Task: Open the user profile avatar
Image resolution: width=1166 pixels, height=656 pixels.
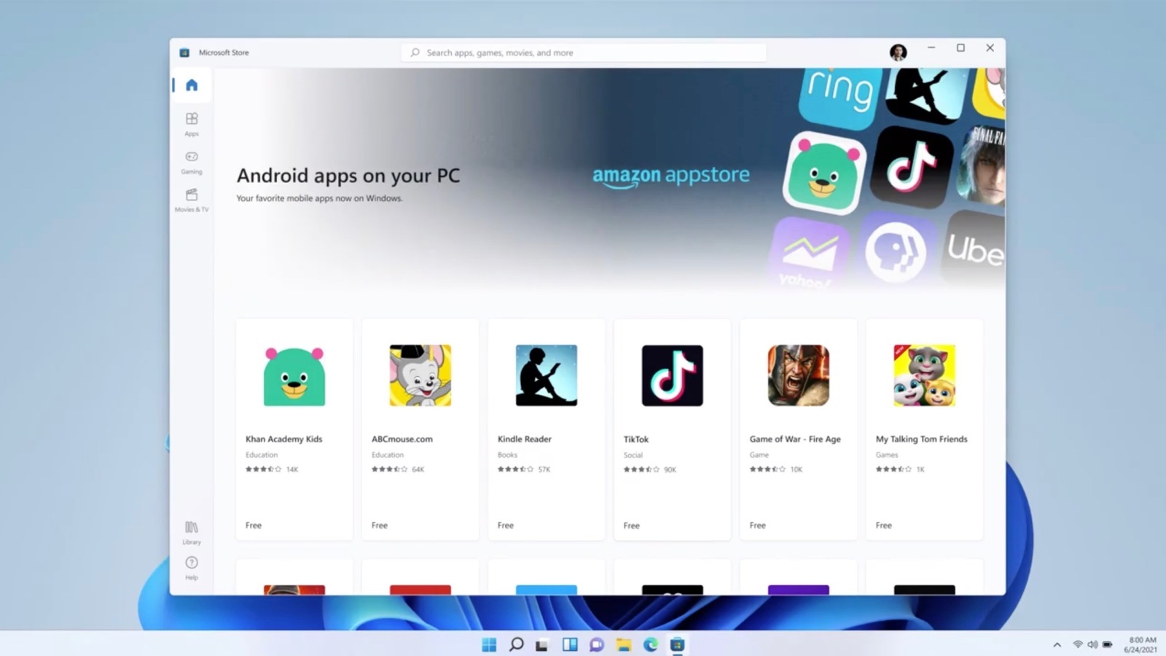Action: coord(899,52)
